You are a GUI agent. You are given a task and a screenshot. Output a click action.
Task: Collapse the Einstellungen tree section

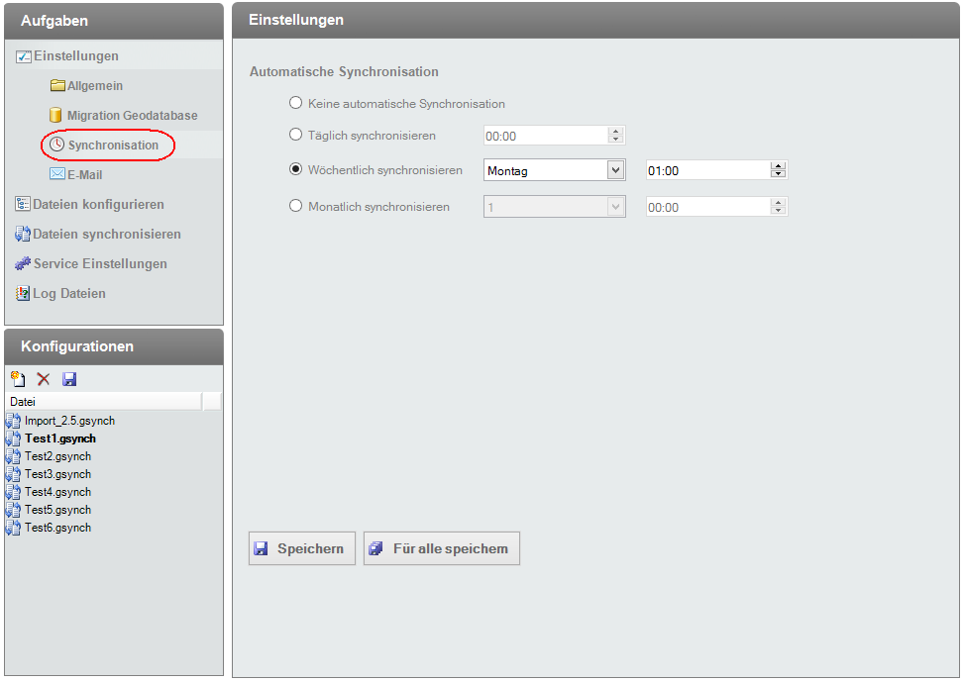tap(24, 56)
